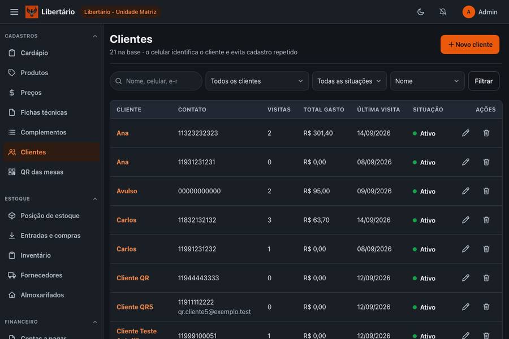The height and width of the screenshot is (339, 509).
Task: Open the hamburger navigation menu
Action: click(x=14, y=12)
